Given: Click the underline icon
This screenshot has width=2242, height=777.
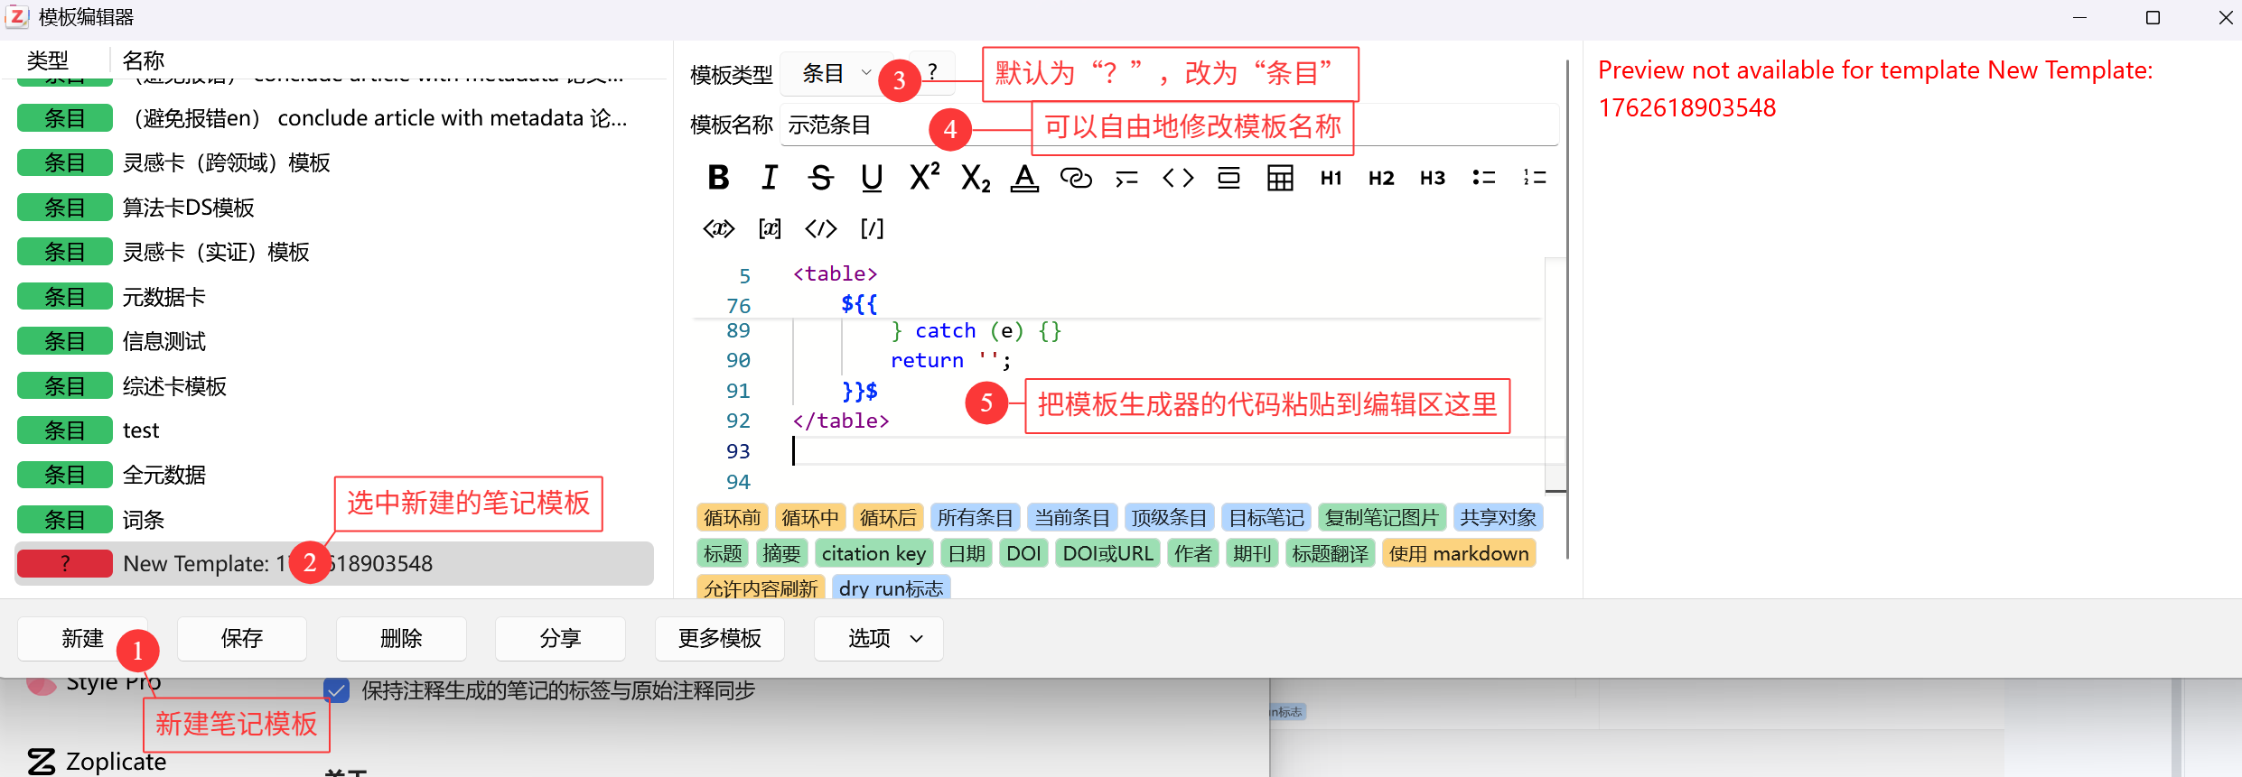Looking at the screenshot, I should [x=872, y=178].
